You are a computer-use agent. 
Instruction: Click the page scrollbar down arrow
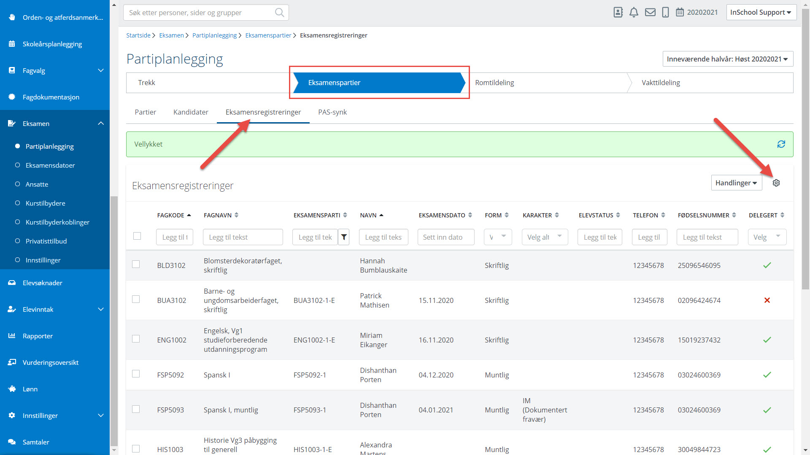pyautogui.click(x=805, y=450)
